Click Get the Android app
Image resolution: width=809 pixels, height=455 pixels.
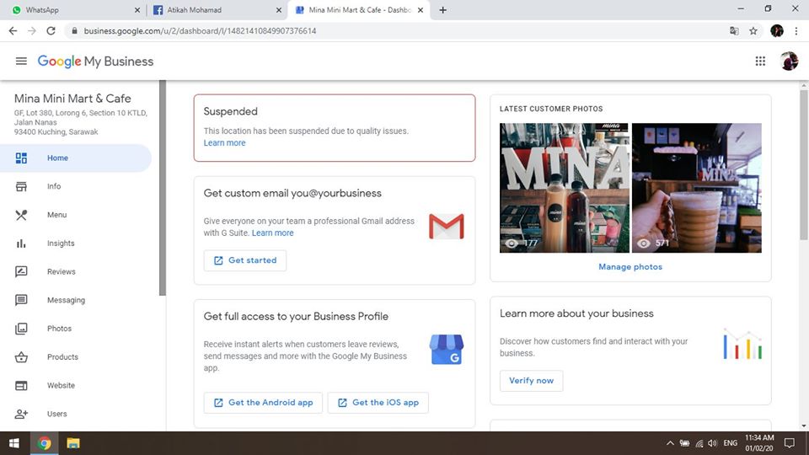pyautogui.click(x=263, y=403)
